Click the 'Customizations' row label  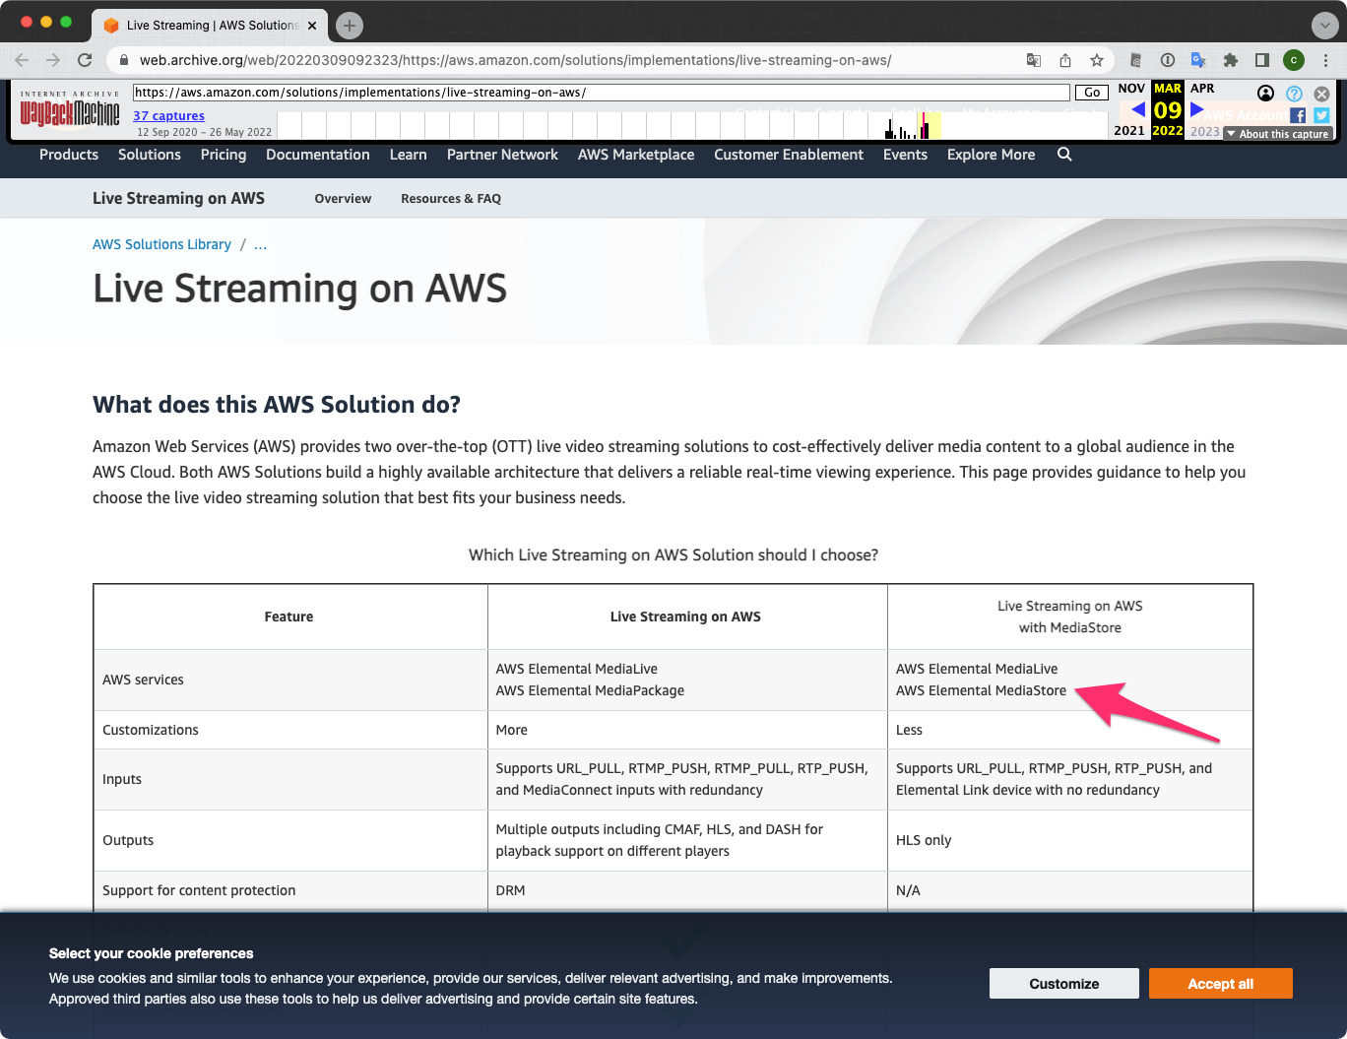pyautogui.click(x=151, y=730)
